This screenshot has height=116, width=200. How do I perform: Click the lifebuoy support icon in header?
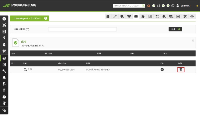pos(149,6)
